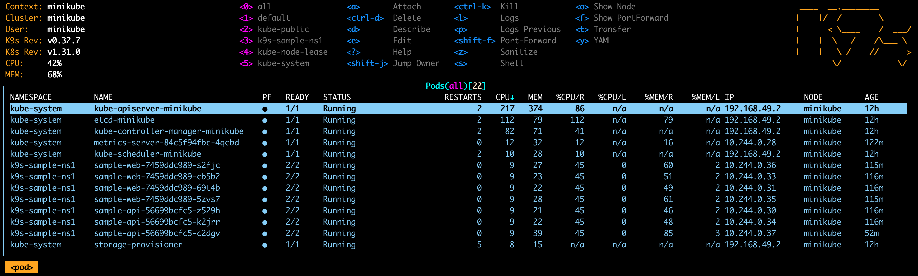
Task: Click the port-forward dot for kube-apiserver-minikube
Action: pos(265,109)
